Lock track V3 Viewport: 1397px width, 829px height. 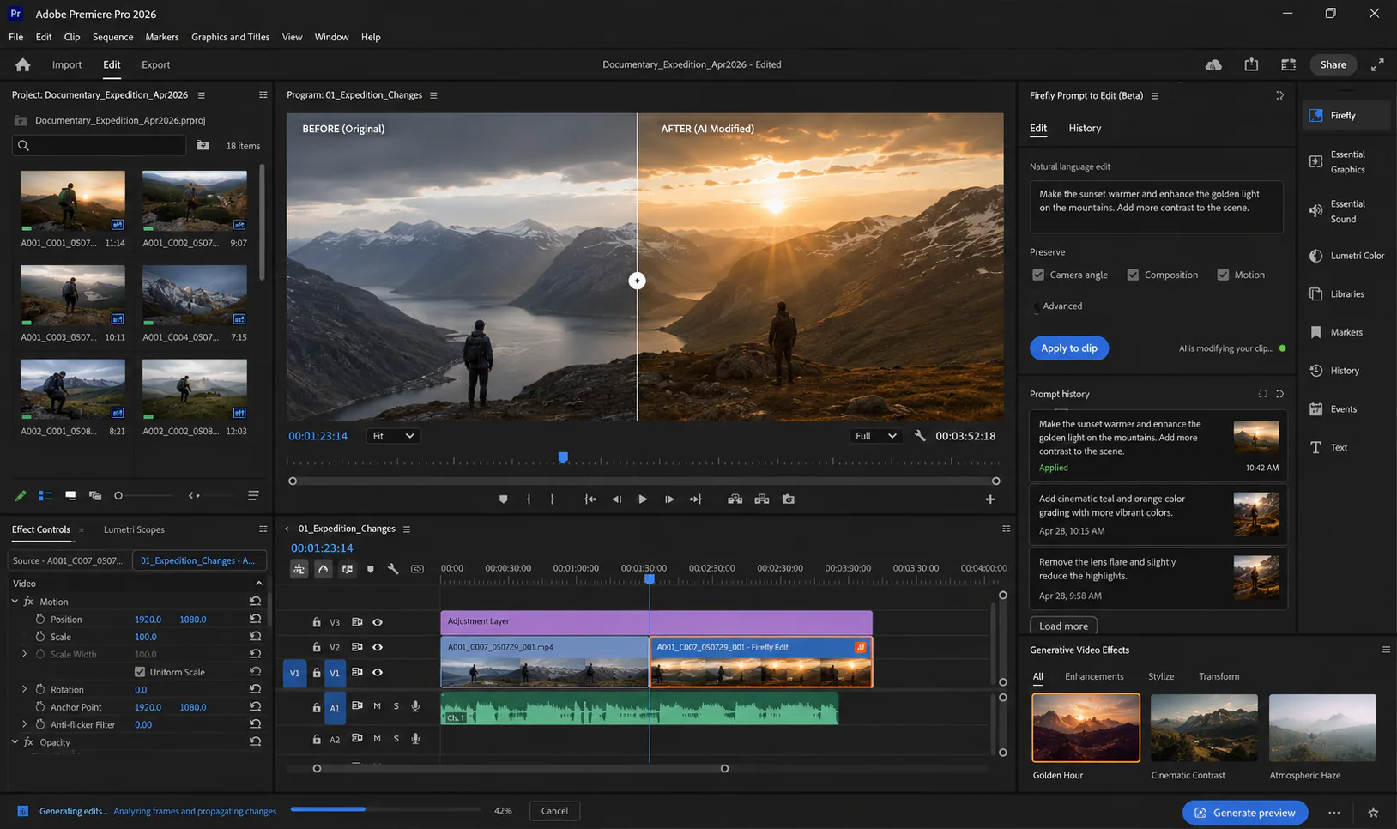[317, 622]
